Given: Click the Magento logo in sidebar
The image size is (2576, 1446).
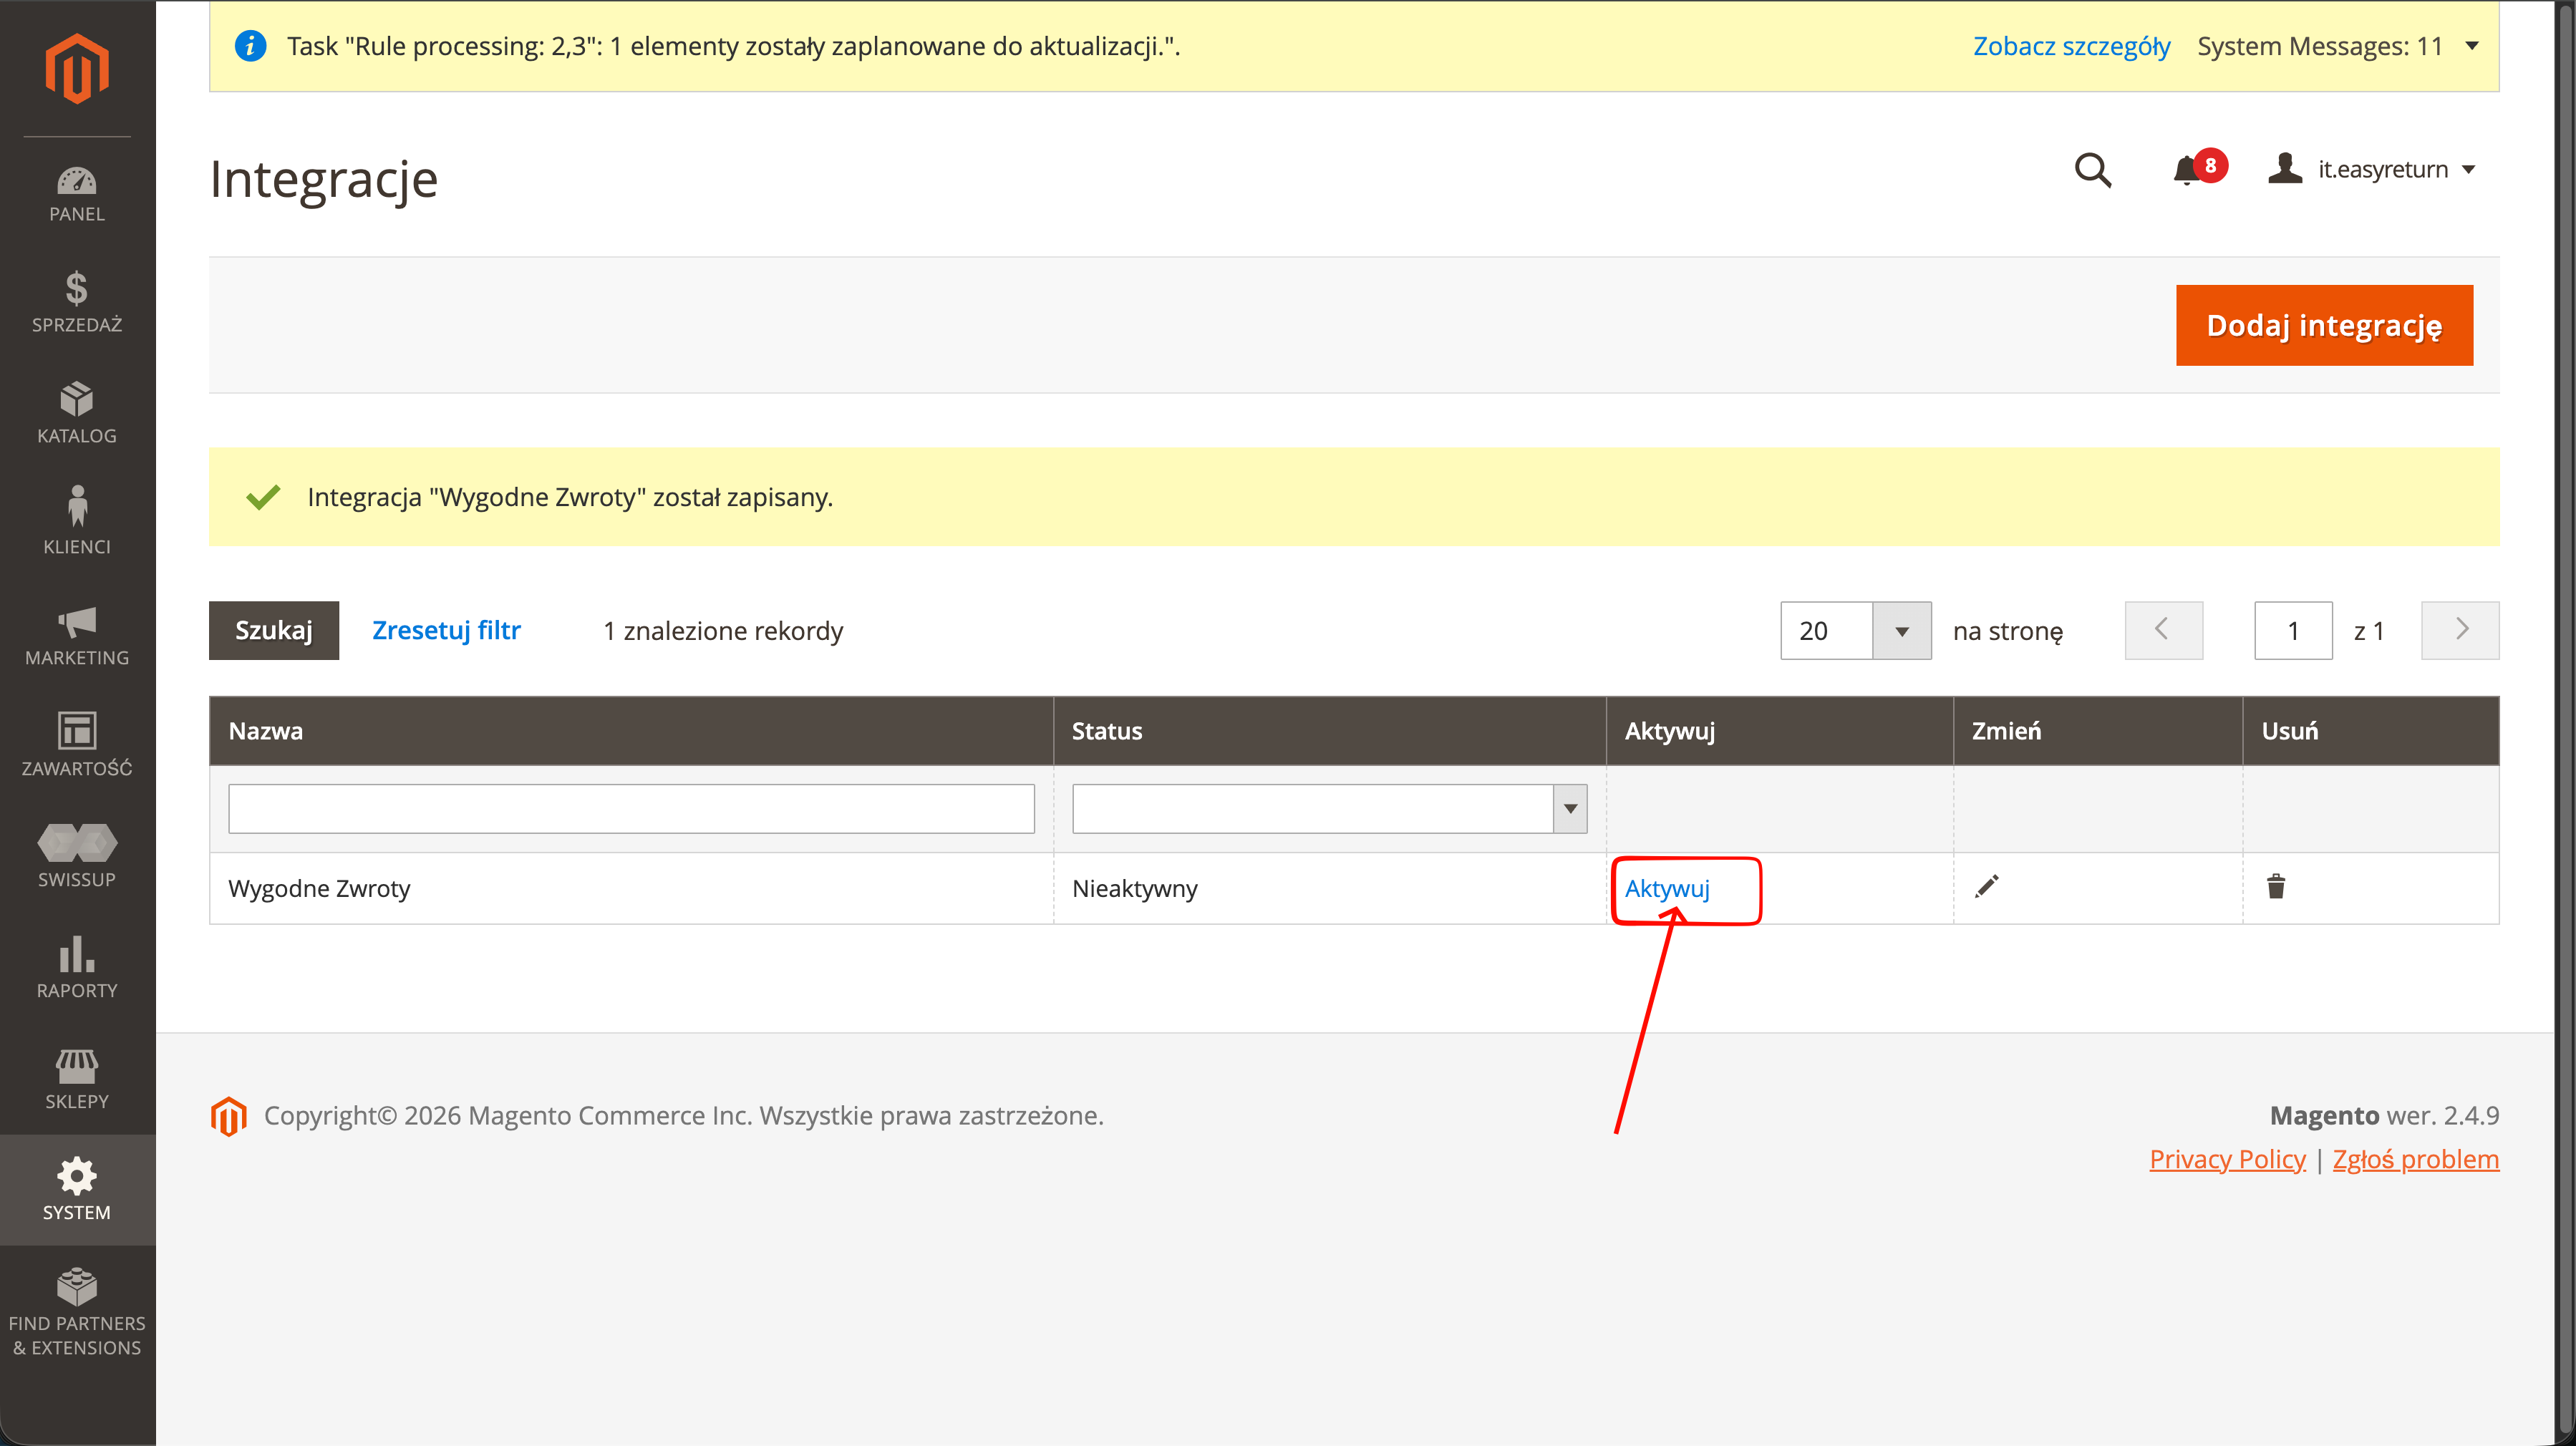Looking at the screenshot, I should pyautogui.click(x=77, y=68).
